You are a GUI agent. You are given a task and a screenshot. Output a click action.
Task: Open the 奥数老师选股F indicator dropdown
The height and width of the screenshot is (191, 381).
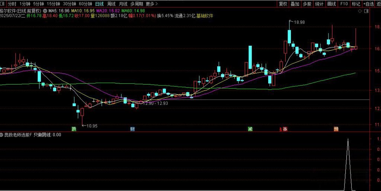pyautogui.click(x=2, y=135)
